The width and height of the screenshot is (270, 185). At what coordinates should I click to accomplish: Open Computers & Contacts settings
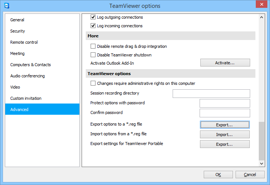(42, 65)
